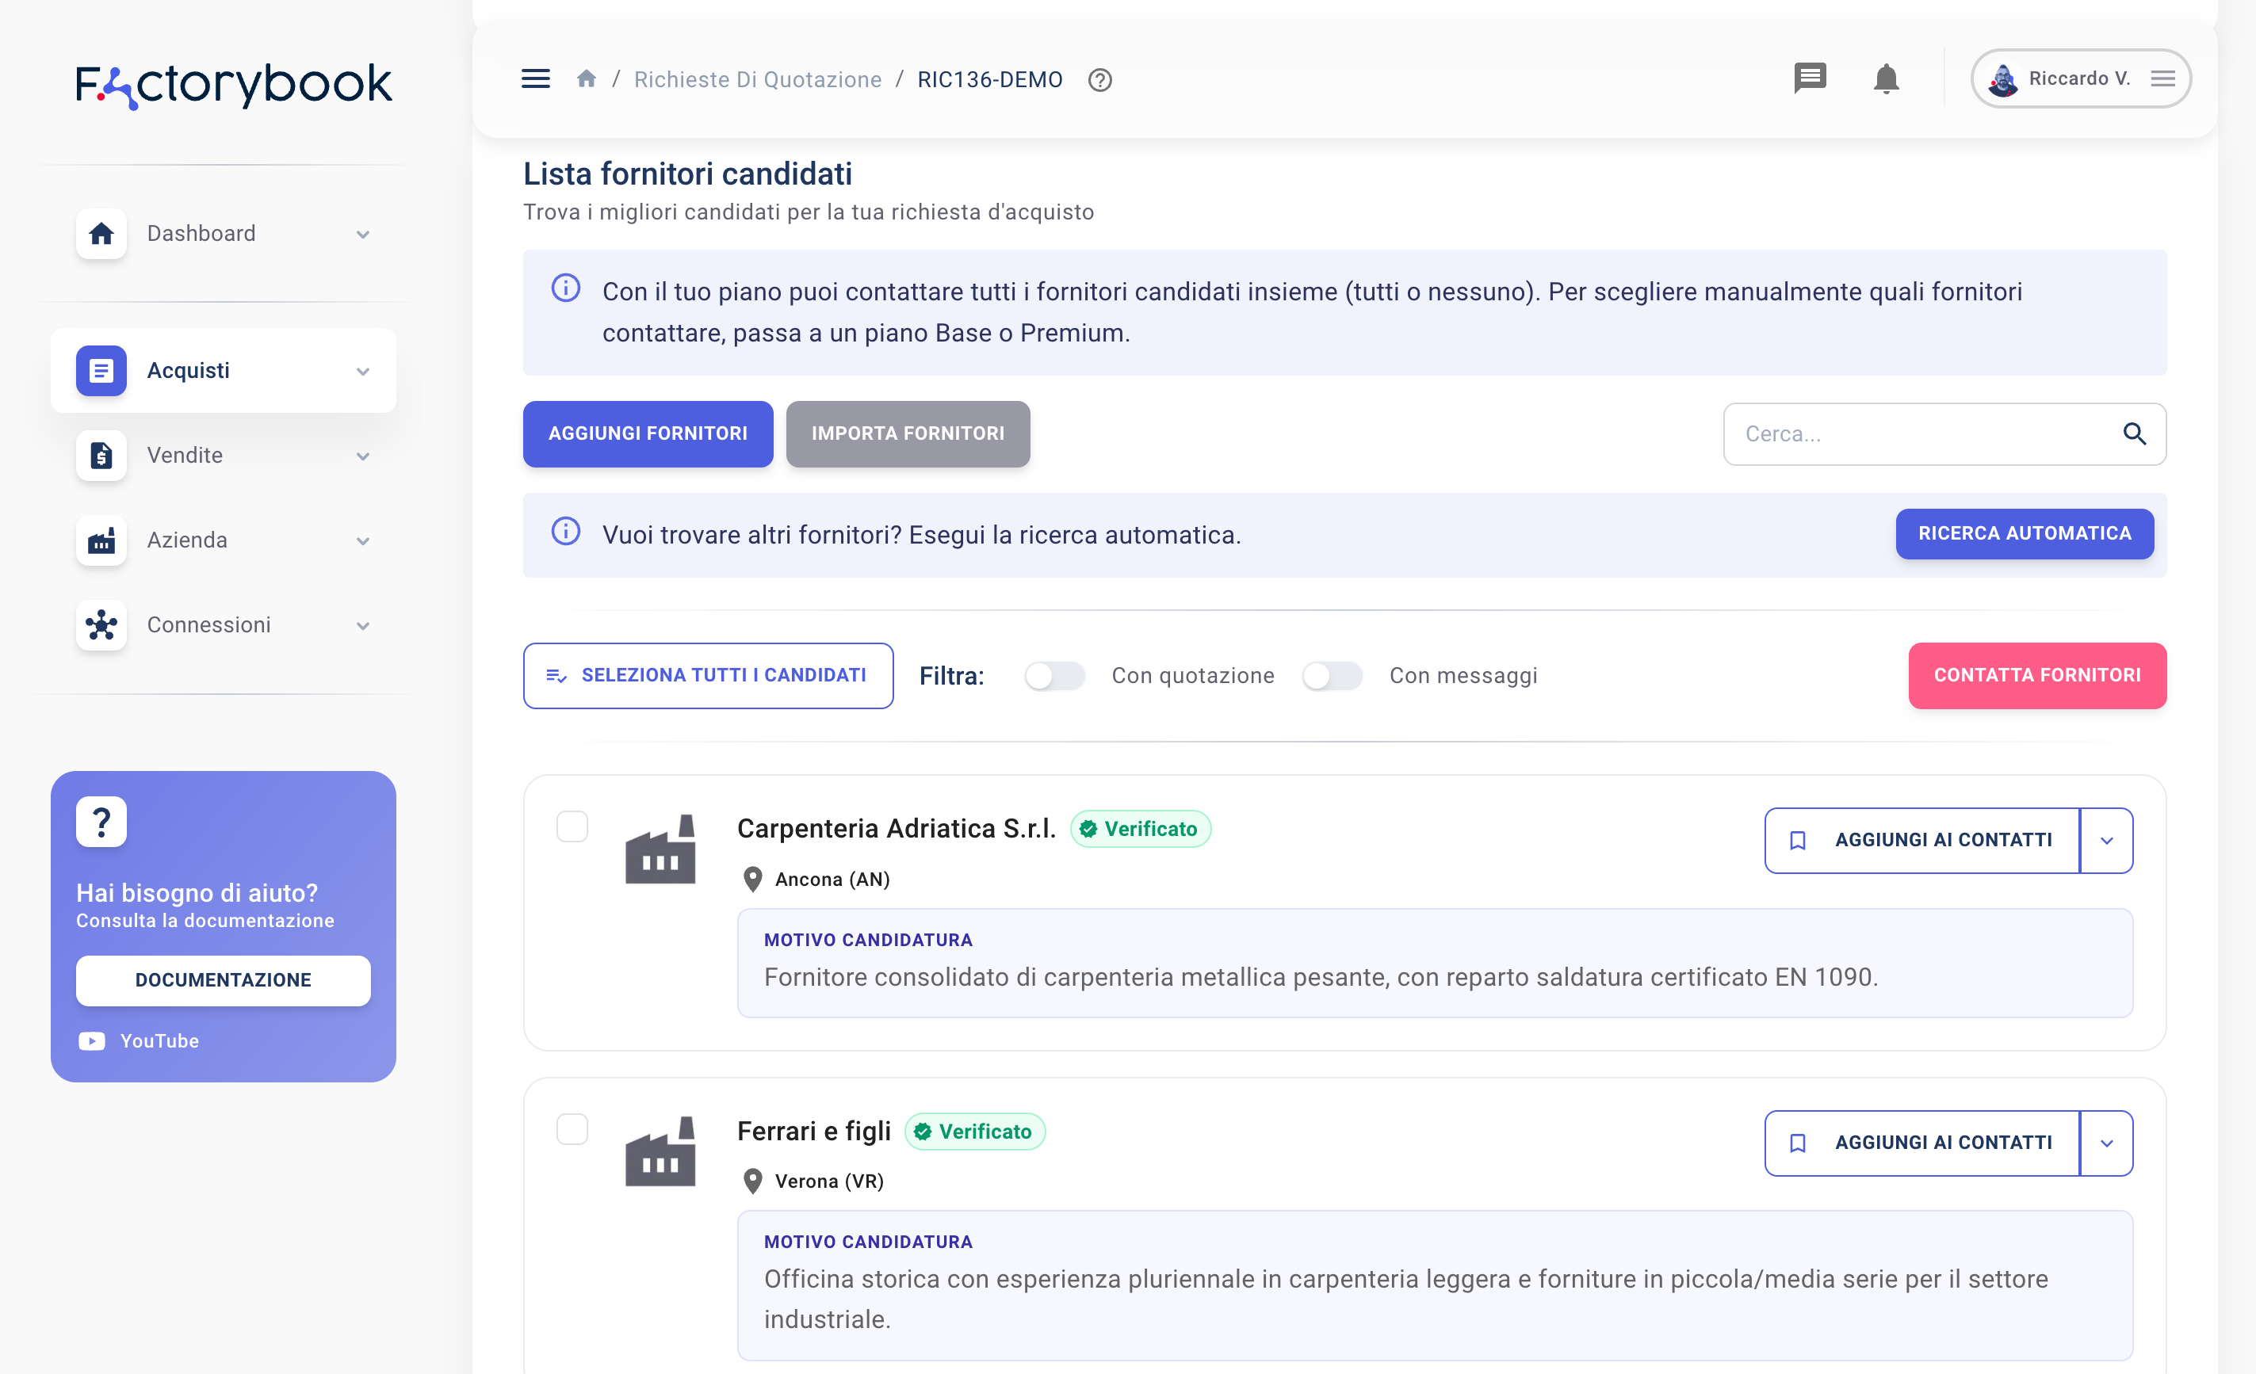
Task: Open Dashboard in sidebar
Action: 224,234
